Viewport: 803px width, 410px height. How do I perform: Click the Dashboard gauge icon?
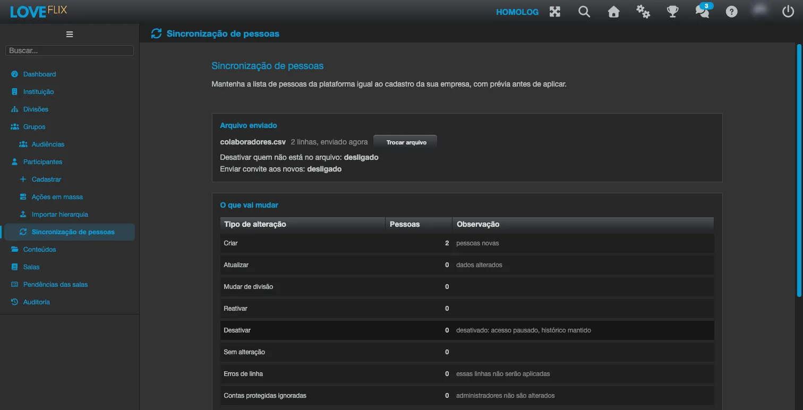[15, 74]
